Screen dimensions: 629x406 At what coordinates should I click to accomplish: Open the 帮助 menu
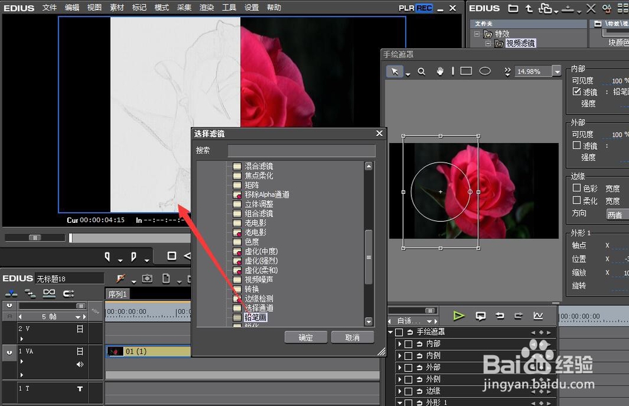click(x=274, y=8)
